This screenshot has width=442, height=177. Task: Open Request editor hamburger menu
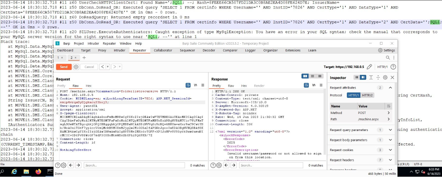[202, 85]
